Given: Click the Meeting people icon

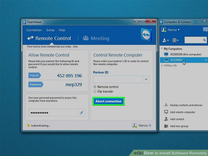Looking at the screenshot, I should click(x=86, y=38).
